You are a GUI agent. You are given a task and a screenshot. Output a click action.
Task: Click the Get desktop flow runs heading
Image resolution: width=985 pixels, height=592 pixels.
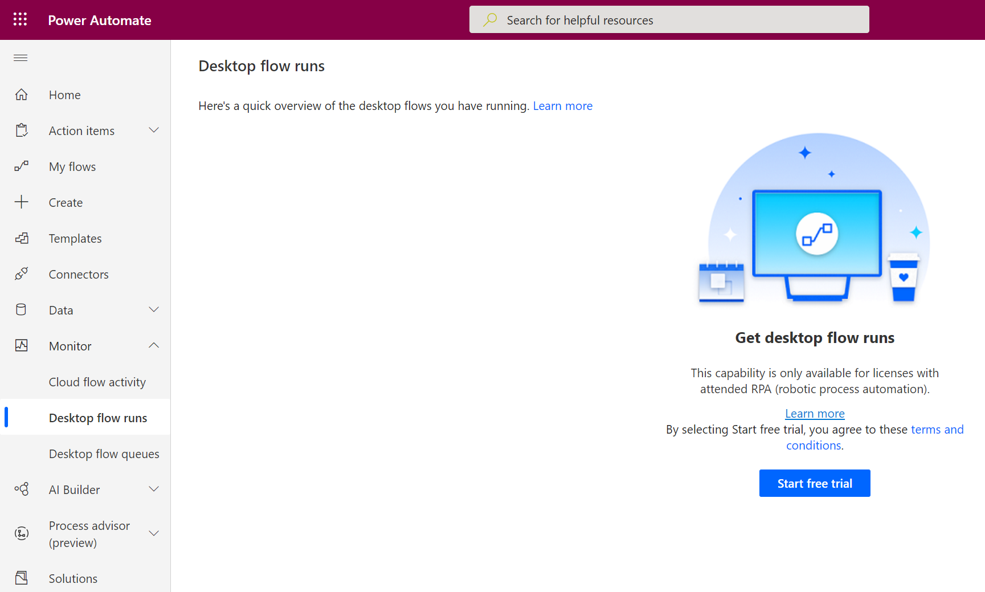pos(815,338)
